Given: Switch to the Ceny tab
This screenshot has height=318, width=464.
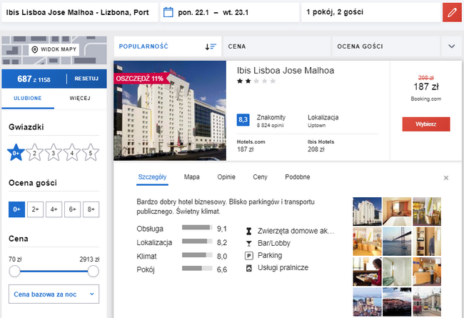Looking at the screenshot, I should (x=260, y=177).
